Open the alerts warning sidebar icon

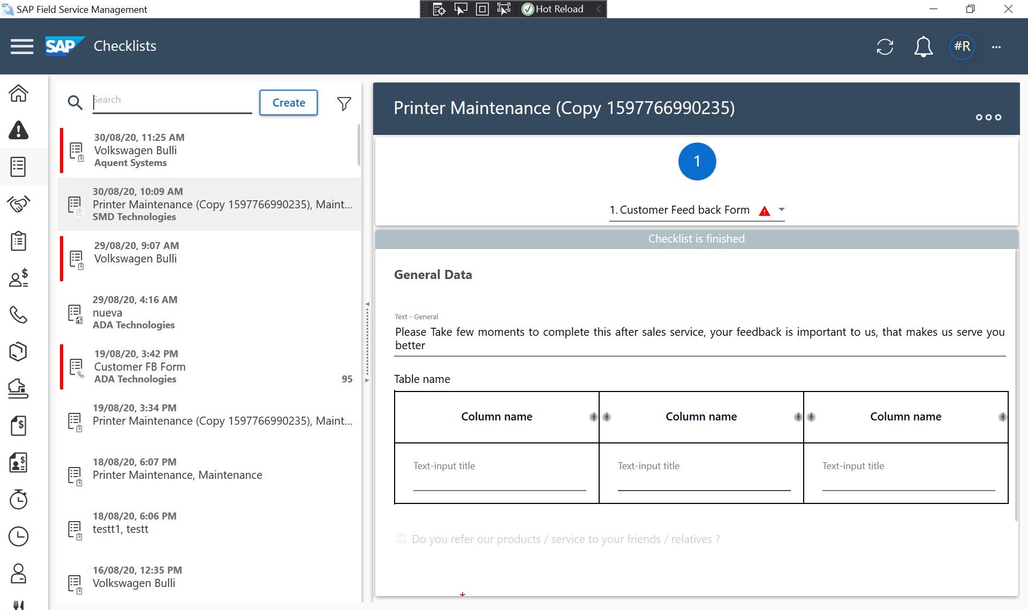click(19, 130)
